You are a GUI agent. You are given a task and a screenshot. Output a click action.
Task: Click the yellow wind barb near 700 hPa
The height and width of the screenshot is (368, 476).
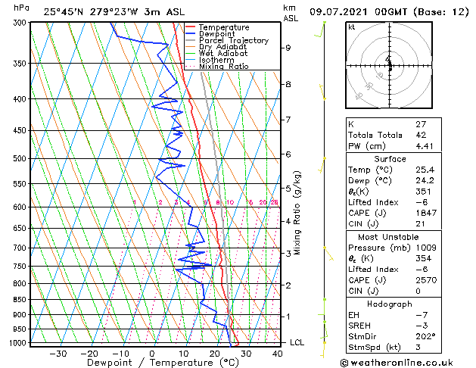327,253
